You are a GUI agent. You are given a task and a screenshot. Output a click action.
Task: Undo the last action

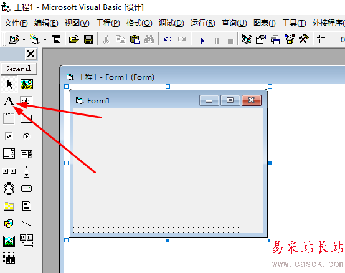(x=168, y=39)
